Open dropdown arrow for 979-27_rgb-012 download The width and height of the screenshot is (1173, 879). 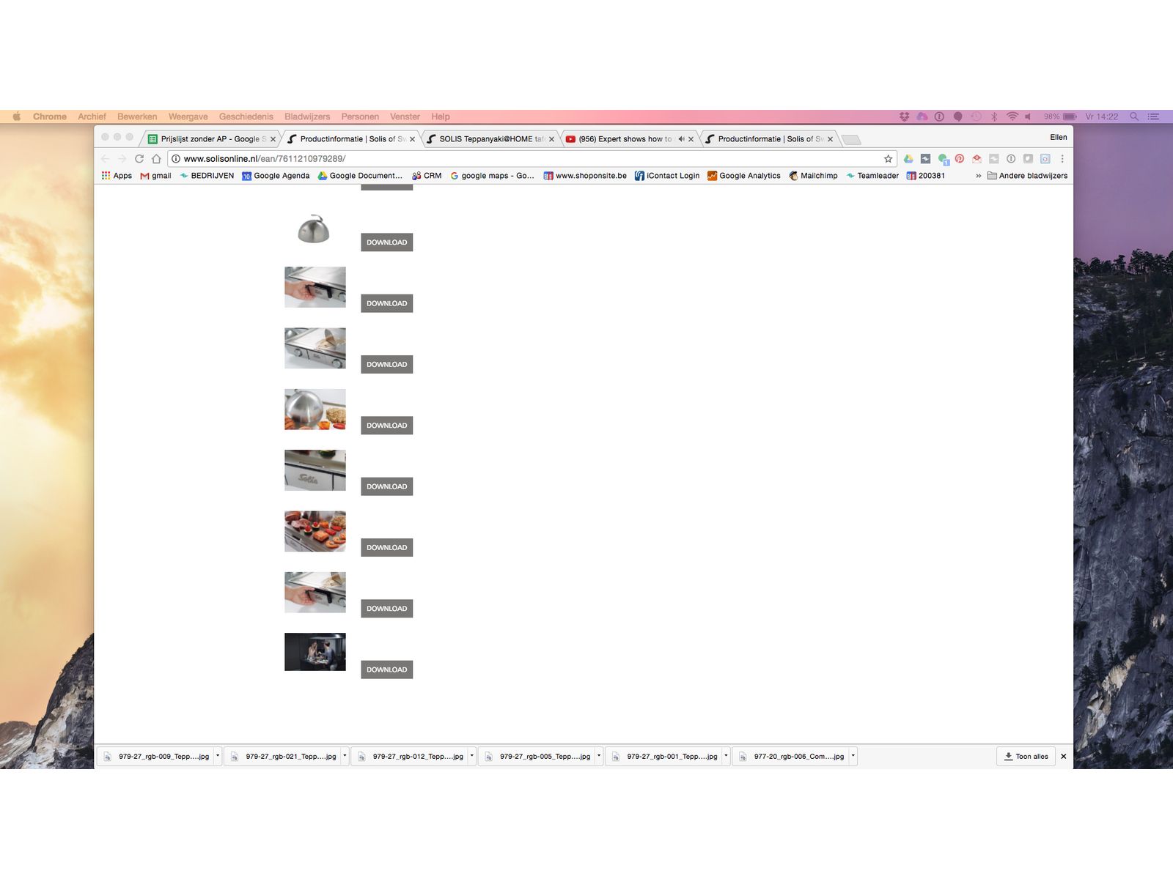coord(471,756)
